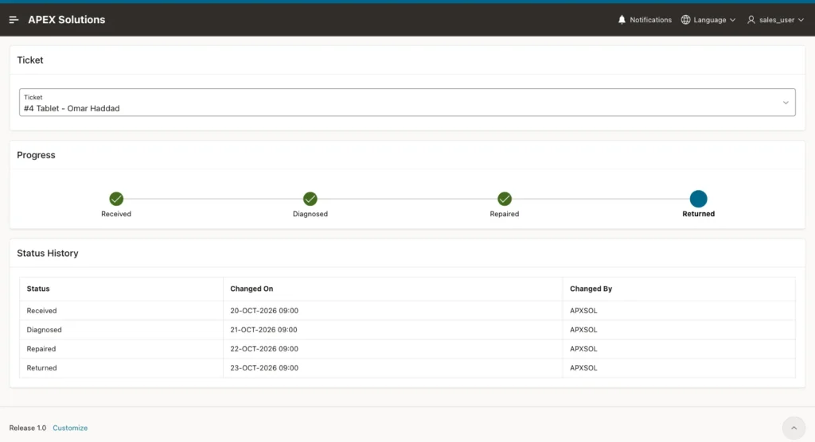Open the hamburger navigation menu
Viewport: 815px width, 442px height.
[14, 20]
